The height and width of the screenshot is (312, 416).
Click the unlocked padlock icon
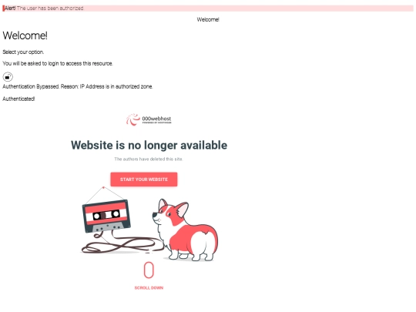pos(8,77)
